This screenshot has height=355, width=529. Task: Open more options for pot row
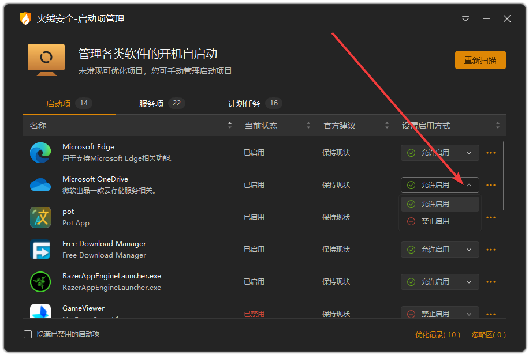pyautogui.click(x=491, y=218)
